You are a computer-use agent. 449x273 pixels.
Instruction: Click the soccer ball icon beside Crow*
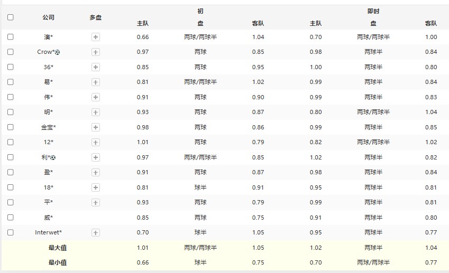pos(58,52)
